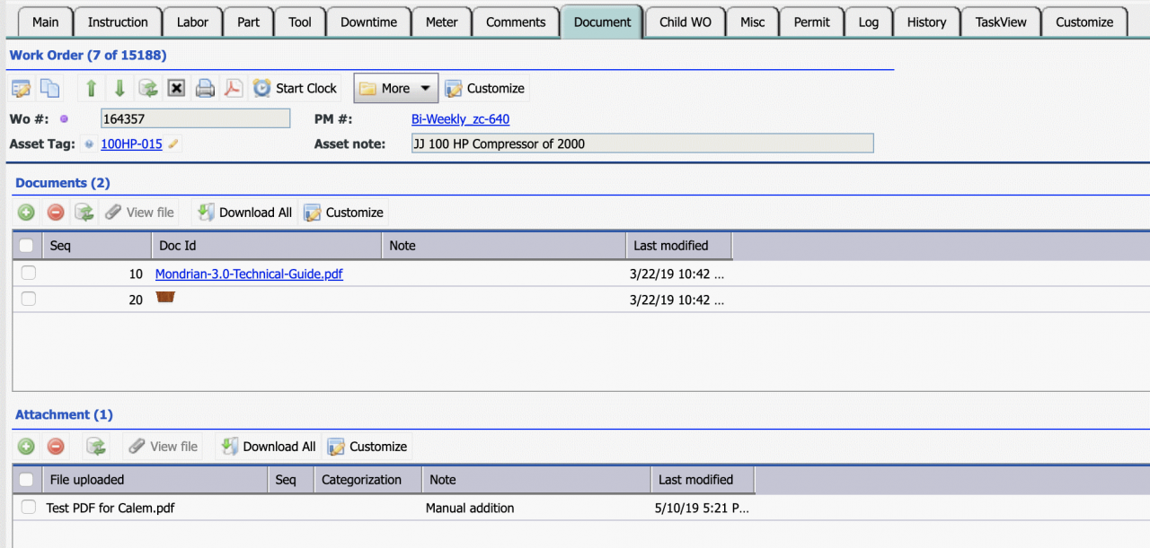Refresh the Attachment list
This screenshot has width=1150, height=548.
[95, 447]
